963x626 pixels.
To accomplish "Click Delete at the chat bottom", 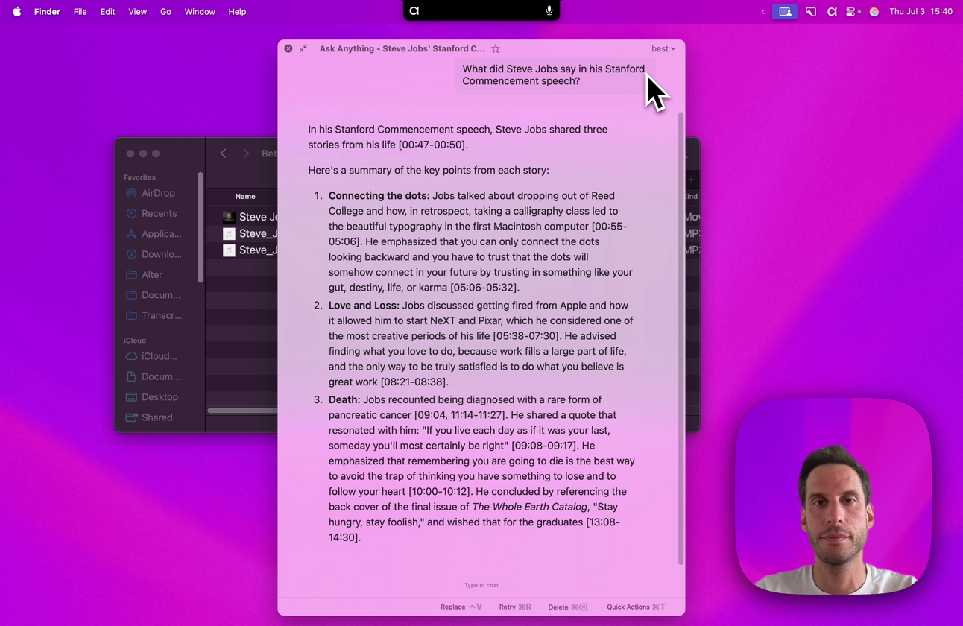I will tap(568, 607).
